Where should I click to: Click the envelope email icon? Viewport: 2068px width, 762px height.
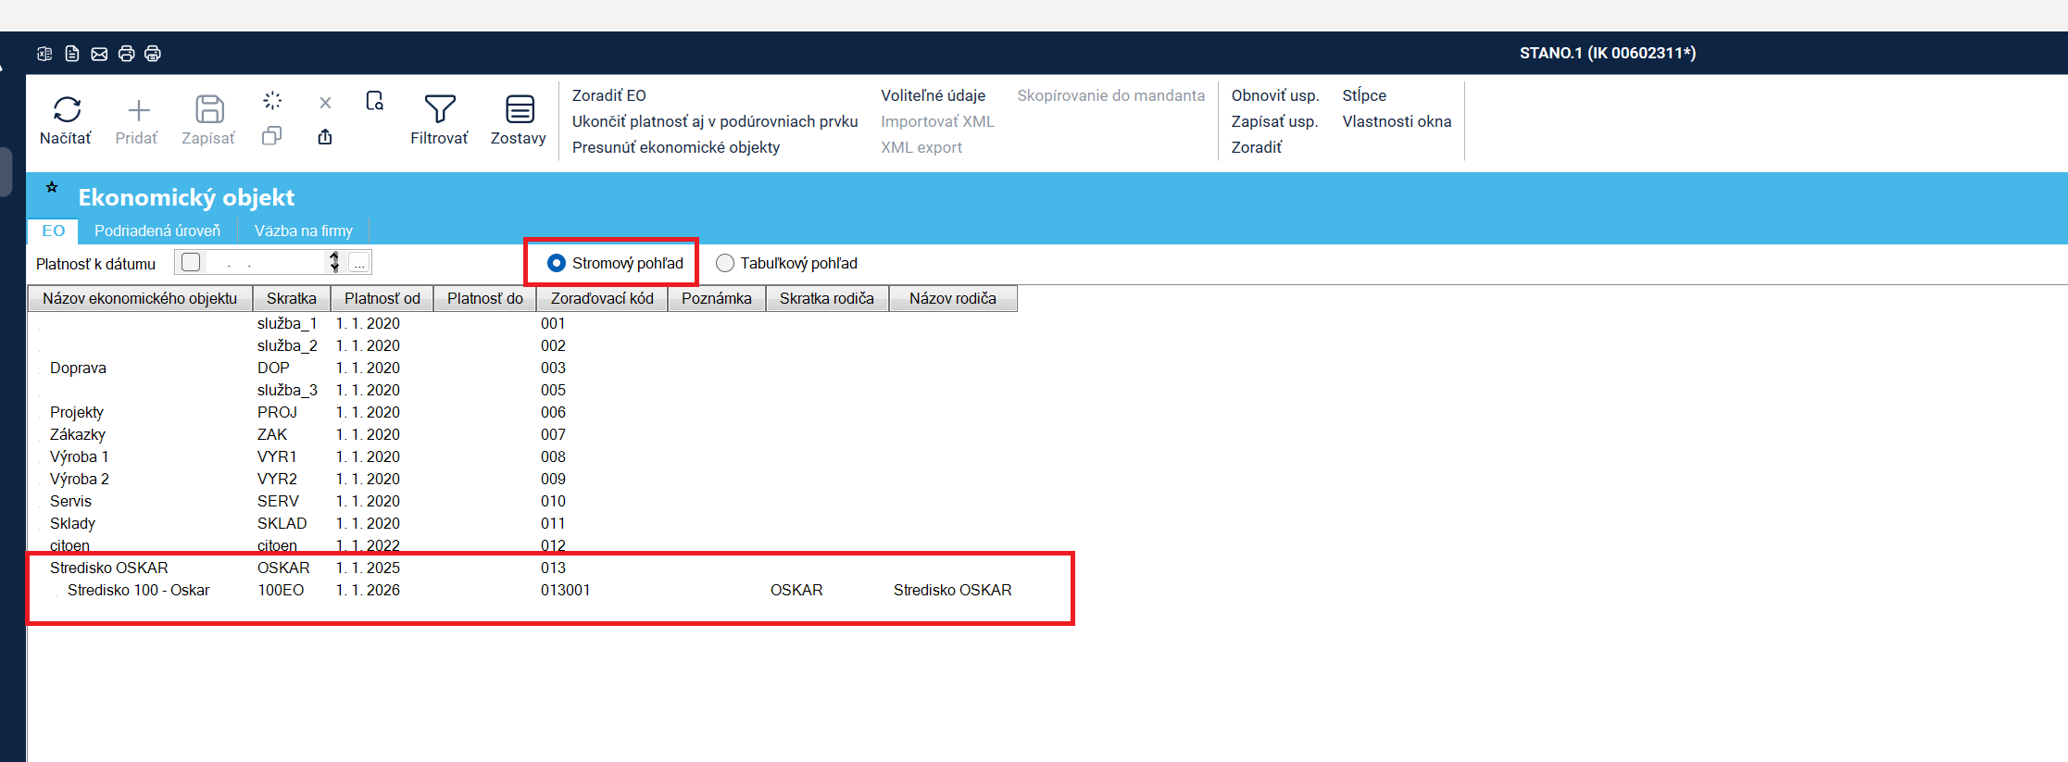click(x=99, y=54)
